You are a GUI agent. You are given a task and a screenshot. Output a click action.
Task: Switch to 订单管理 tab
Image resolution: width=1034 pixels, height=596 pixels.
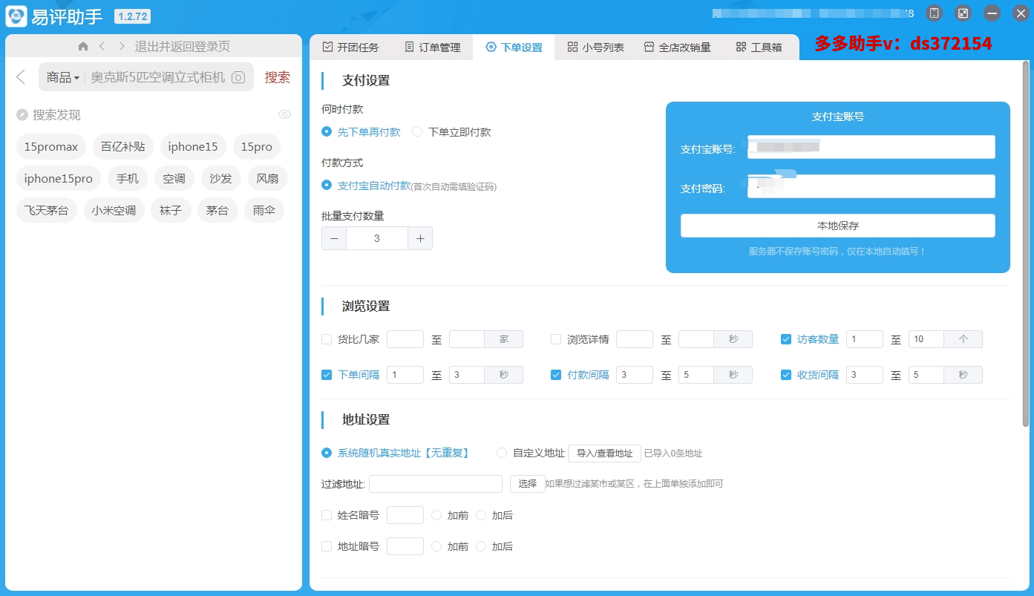click(432, 47)
